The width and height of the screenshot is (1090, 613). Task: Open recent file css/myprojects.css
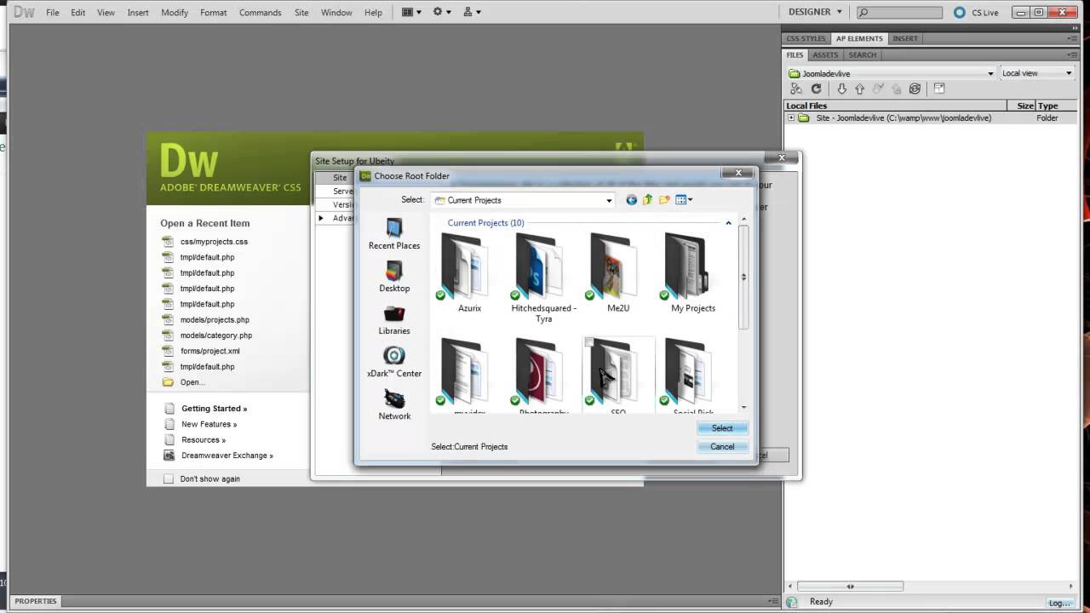(x=214, y=242)
